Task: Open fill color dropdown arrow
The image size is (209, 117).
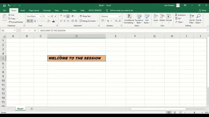Action: 51,21
